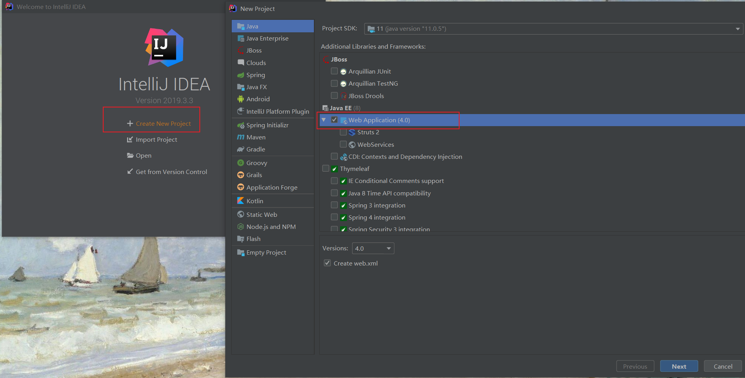Screen dimensions: 745x378
Task: Click the Flash folder icon
Action: pyautogui.click(x=241, y=239)
